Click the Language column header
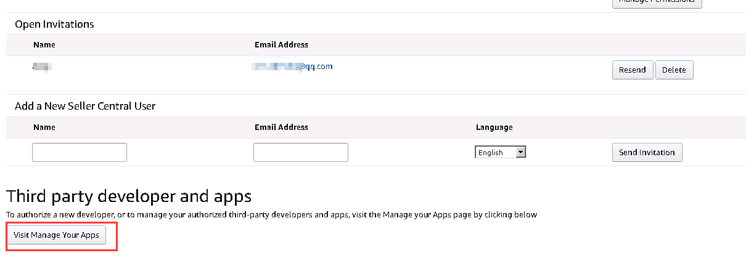The height and width of the screenshot is (266, 746). [494, 127]
